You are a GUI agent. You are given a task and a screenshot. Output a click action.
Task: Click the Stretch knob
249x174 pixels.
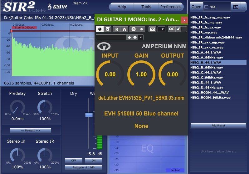point(45,107)
